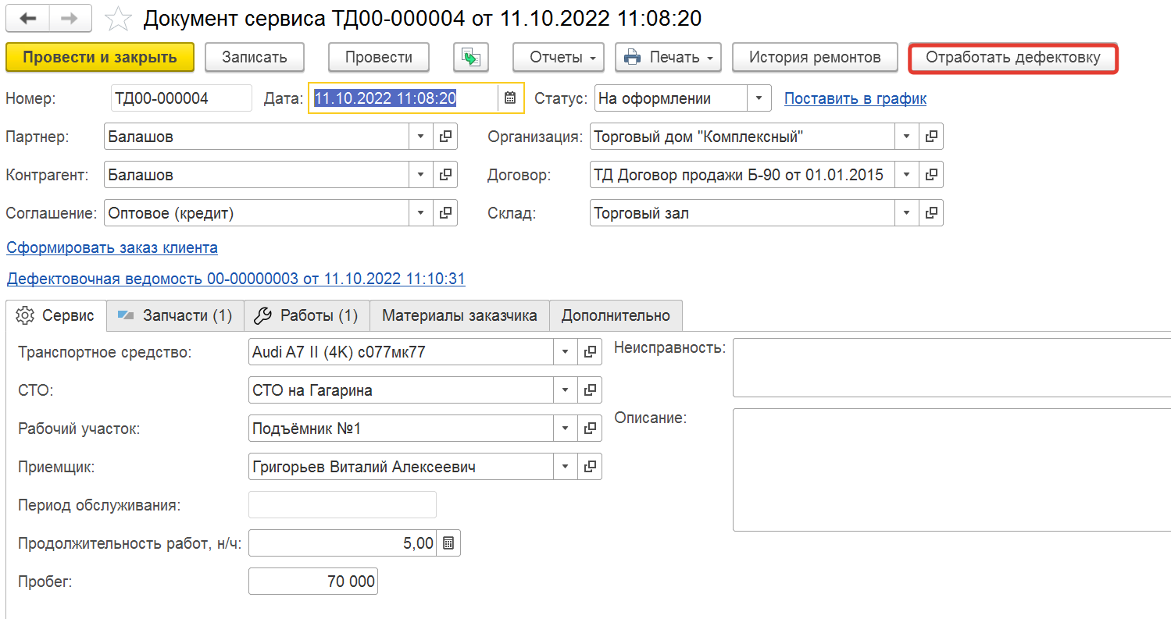Expand Рабочий участок dropdown arrow

[566, 429]
